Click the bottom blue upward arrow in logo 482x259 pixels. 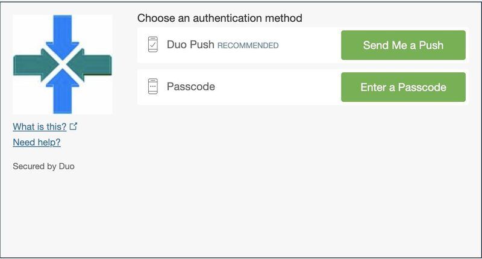coord(63,91)
